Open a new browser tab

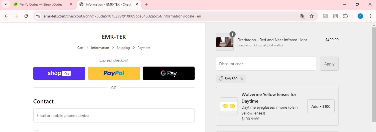pyautogui.click(x=147, y=4)
